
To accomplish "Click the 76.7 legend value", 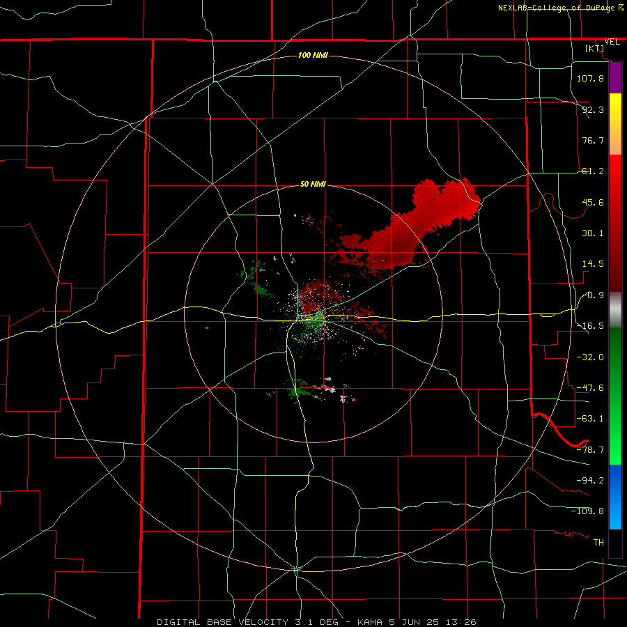I will [x=593, y=140].
